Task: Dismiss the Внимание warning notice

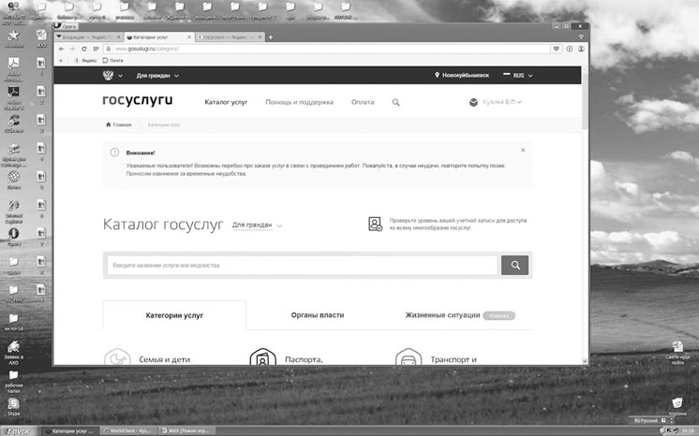Action: pos(523,151)
